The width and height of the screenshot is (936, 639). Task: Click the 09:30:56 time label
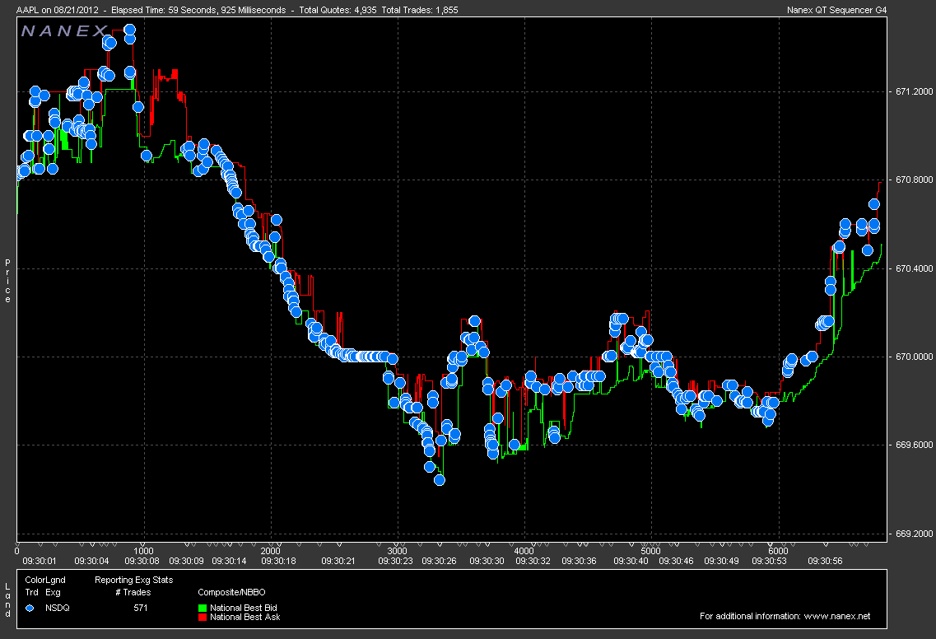point(825,561)
